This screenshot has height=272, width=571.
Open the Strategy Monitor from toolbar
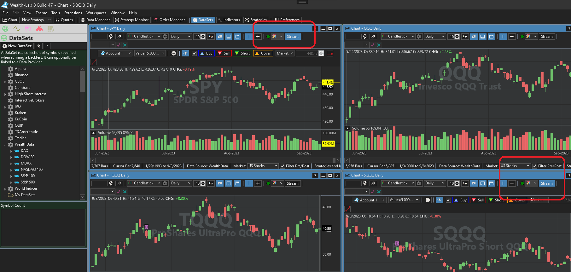coord(131,20)
